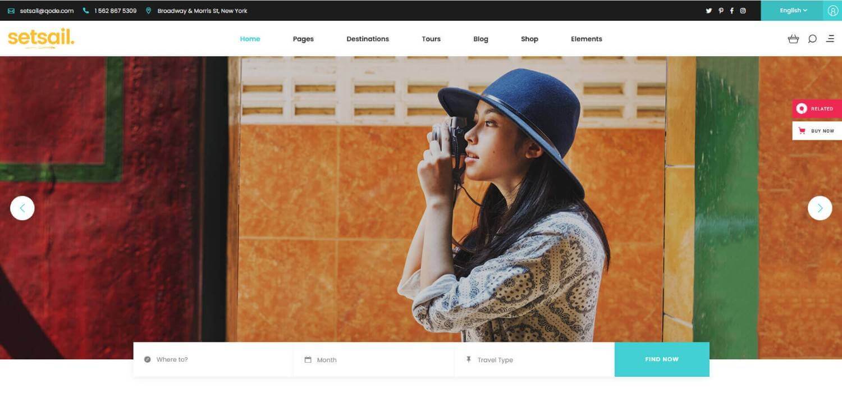The height and width of the screenshot is (406, 842).
Task: Advance the slider using the right arrow
Action: (820, 208)
